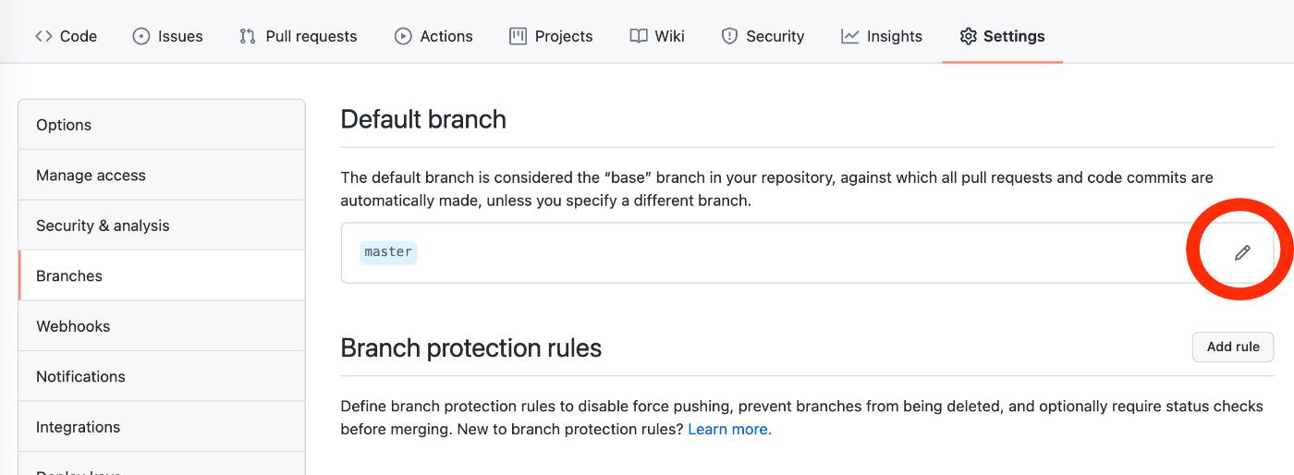Click the Settings gear icon
The height and width of the screenshot is (475, 1294).
968,36
